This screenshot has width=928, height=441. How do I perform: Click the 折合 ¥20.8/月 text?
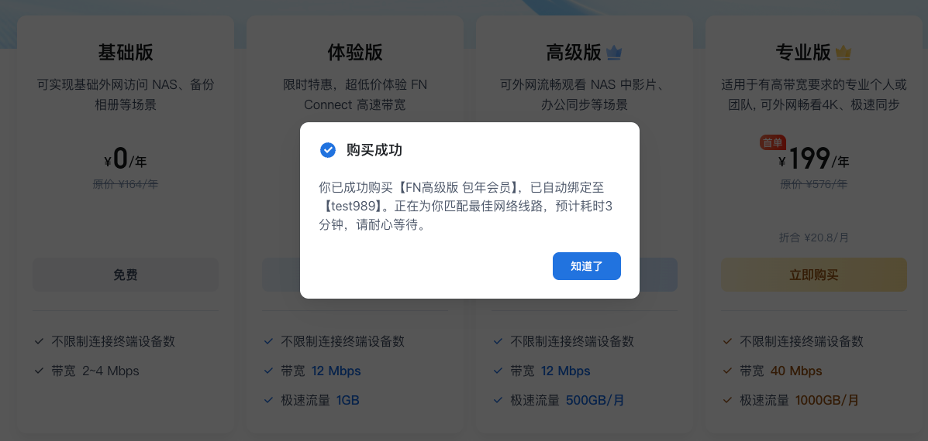click(814, 238)
